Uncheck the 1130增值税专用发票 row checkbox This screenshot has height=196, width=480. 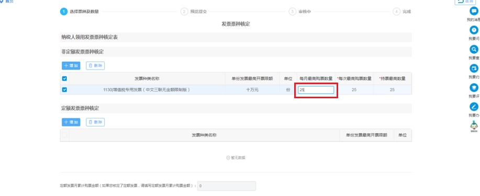[64, 89]
